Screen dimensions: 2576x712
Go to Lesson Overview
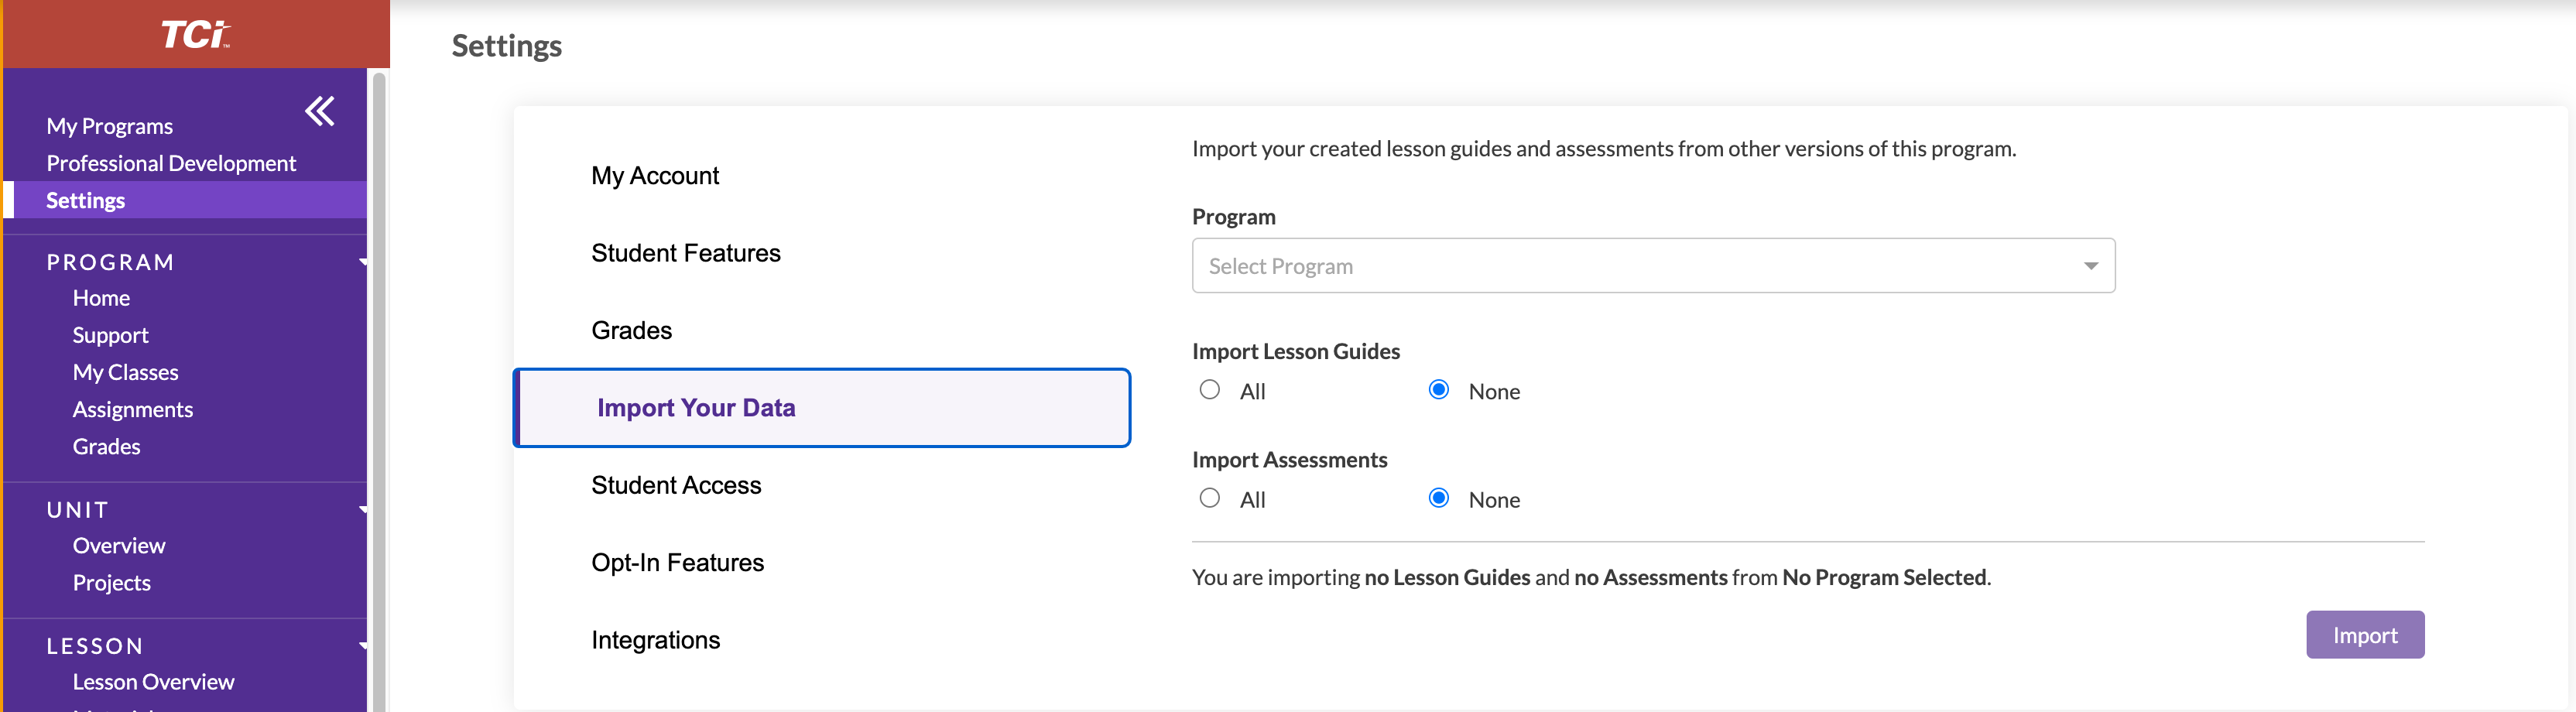[153, 681]
